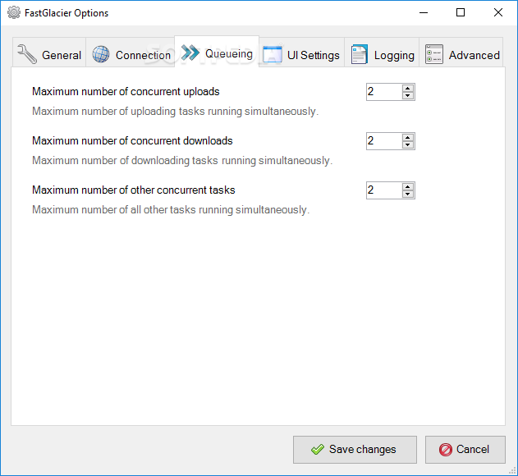The image size is (518, 476).
Task: Switch to the Connection tab
Action: 131,53
